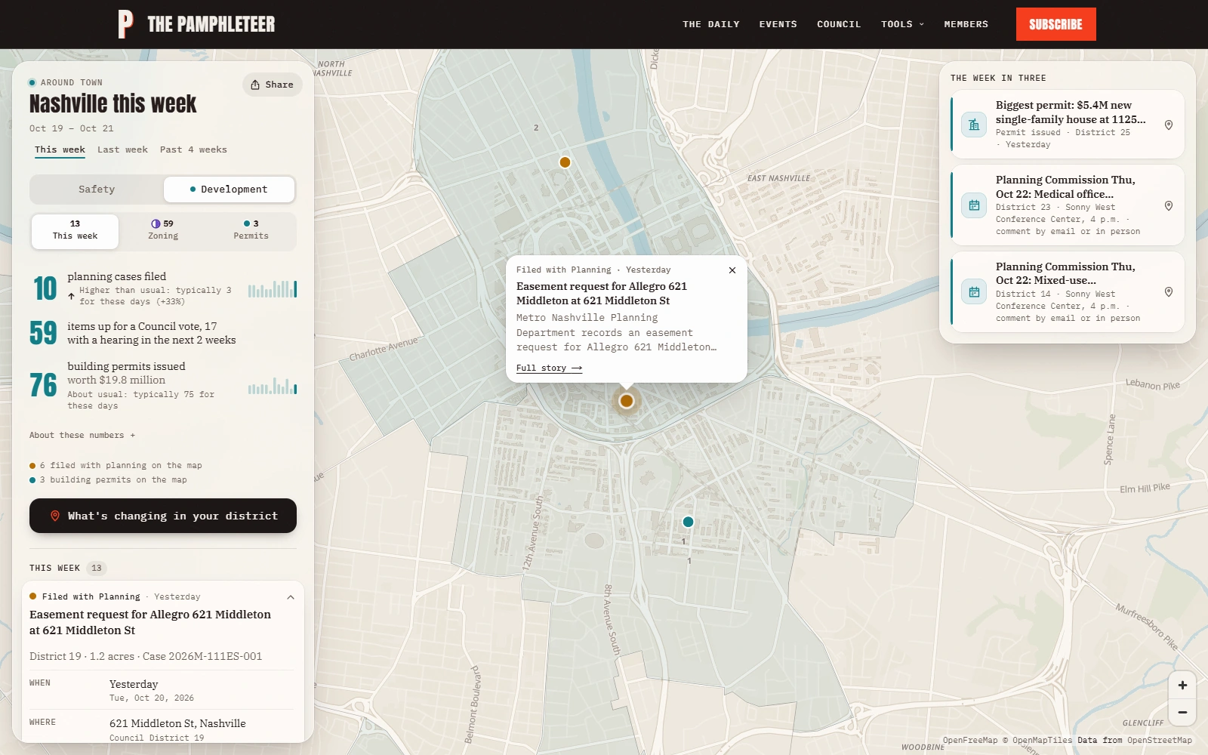Image resolution: width=1208 pixels, height=755 pixels.
Task: Open OpenMapTiles attribution link
Action: 1042,741
